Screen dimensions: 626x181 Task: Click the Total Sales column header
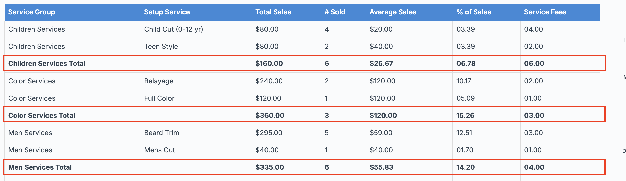point(273,12)
